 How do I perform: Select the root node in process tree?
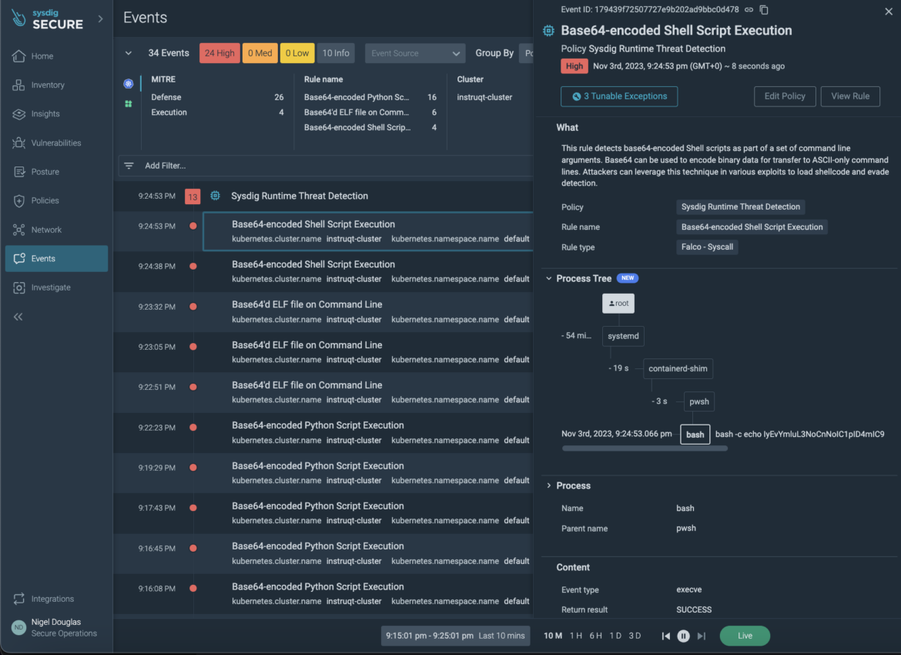618,304
